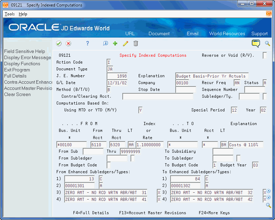The height and width of the screenshot is (220, 275).
Task: Click the J.E. Number field
Action: pos(117,76)
